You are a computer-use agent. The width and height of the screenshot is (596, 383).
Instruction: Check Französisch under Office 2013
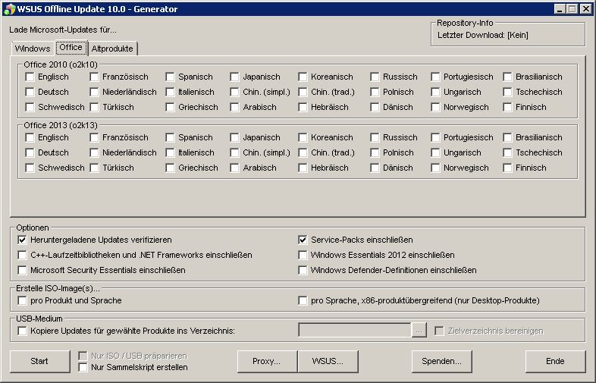(94, 137)
